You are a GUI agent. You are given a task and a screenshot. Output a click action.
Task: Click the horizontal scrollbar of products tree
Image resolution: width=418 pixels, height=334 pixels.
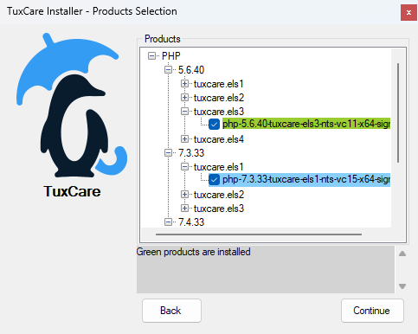(x=259, y=234)
